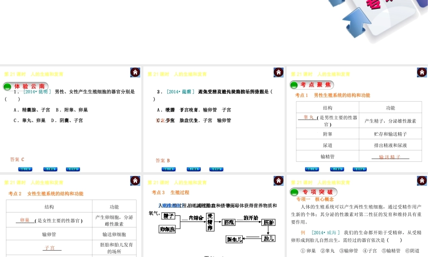Click the green 体验云南 badge

(26, 86)
